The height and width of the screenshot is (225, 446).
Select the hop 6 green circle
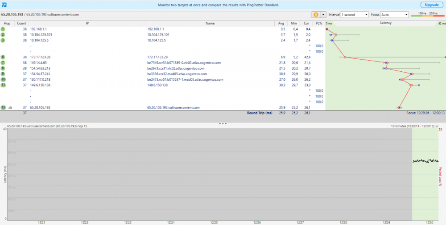pyautogui.click(x=3, y=57)
